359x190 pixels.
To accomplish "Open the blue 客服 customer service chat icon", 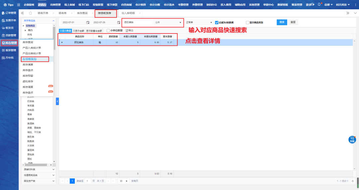I will 352,139.
